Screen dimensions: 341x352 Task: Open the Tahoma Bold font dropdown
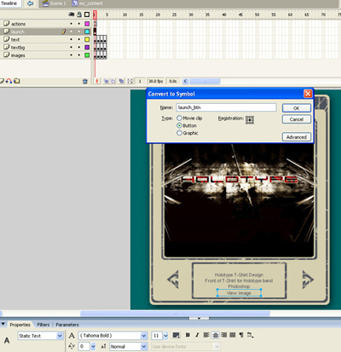144,336
